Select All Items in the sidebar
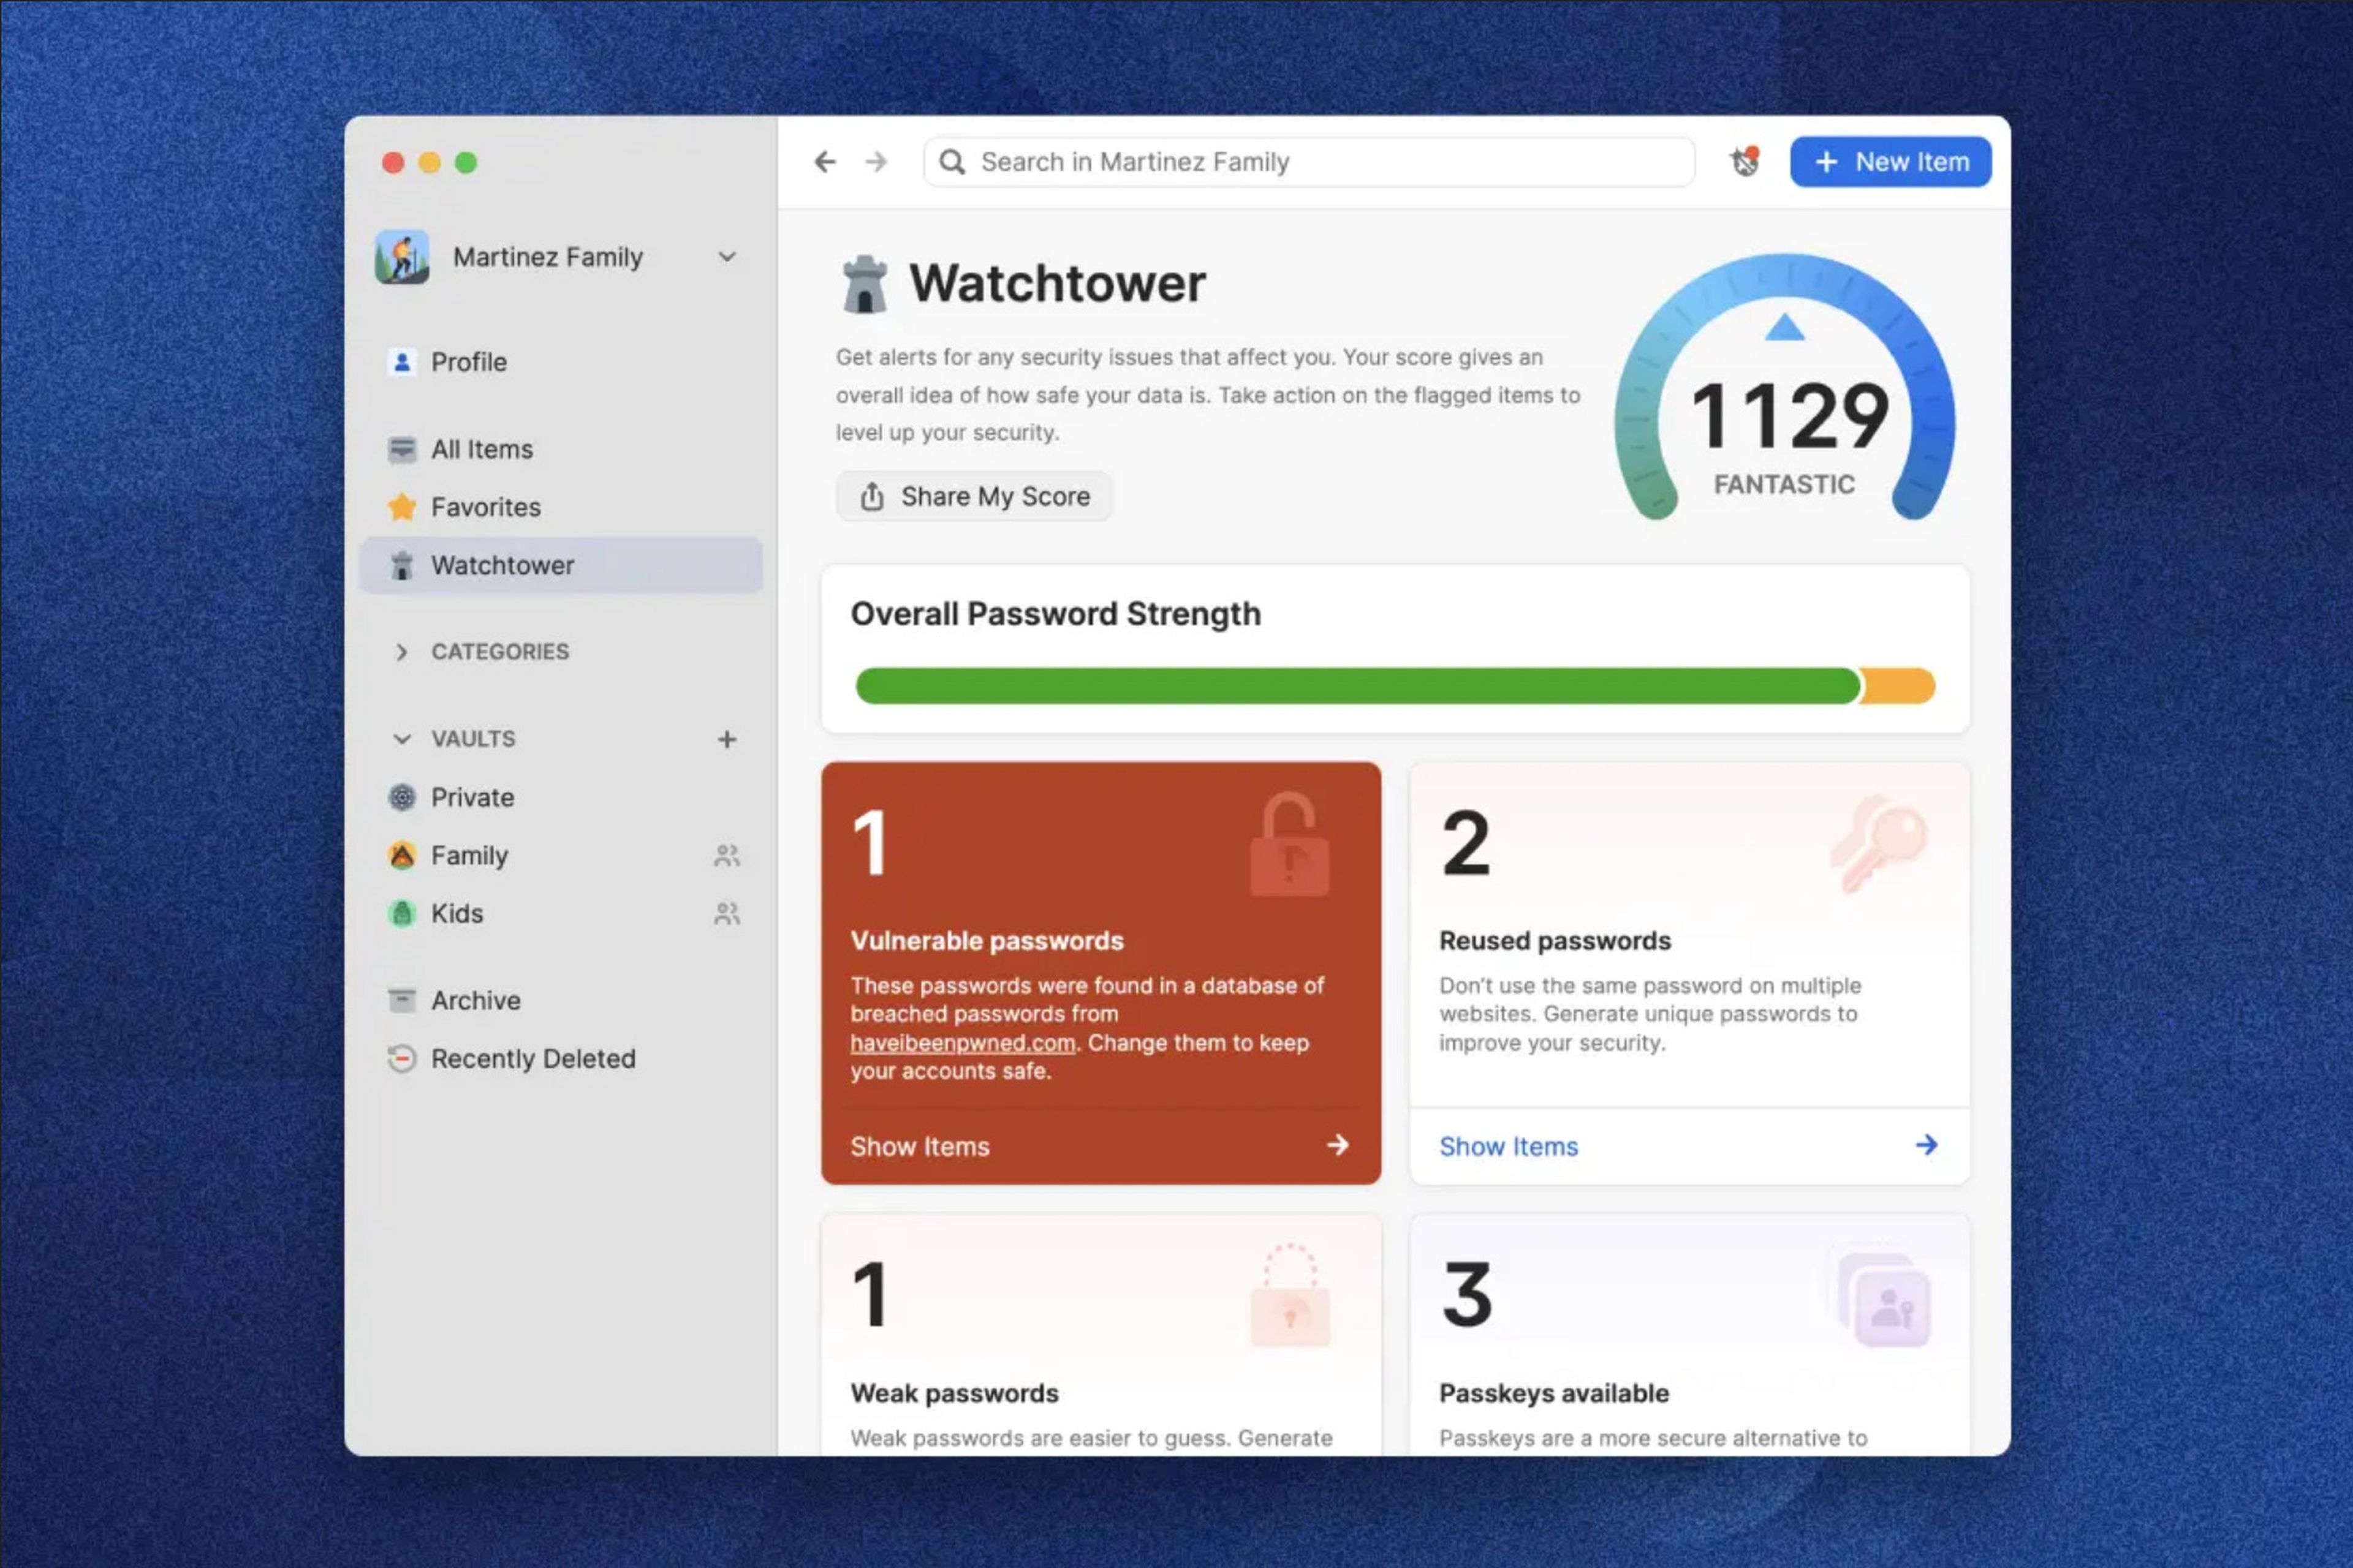 coord(481,449)
